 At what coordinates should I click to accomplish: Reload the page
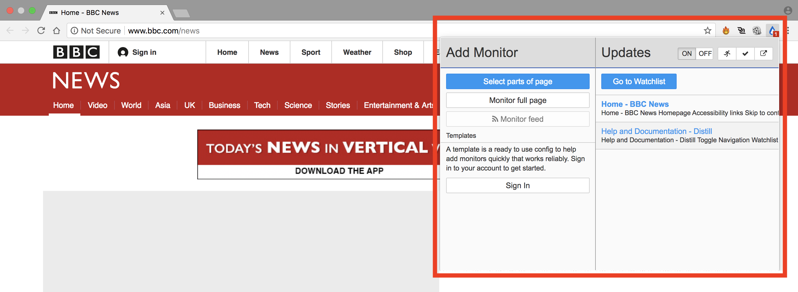[x=41, y=31]
